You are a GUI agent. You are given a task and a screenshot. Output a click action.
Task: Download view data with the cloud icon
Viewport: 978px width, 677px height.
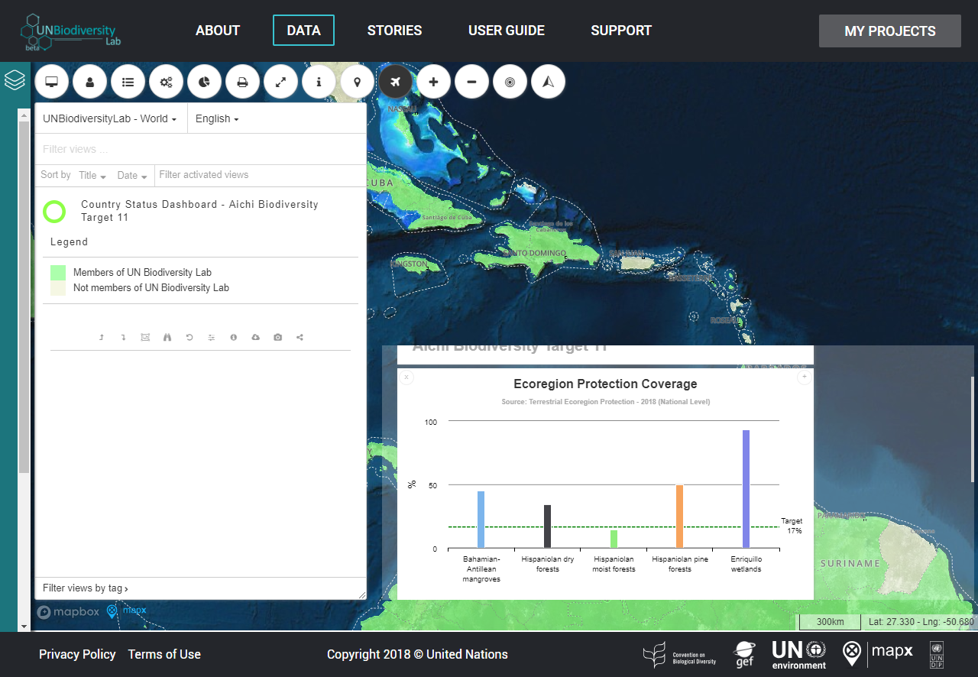tap(255, 337)
